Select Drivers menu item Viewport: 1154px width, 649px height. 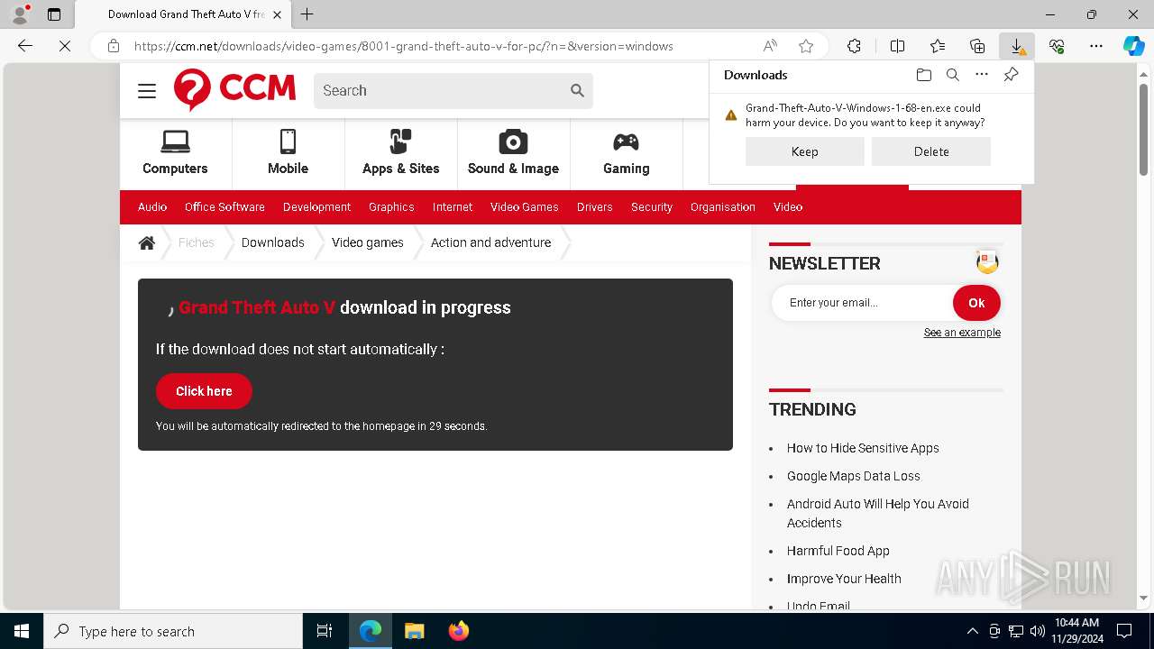595,207
